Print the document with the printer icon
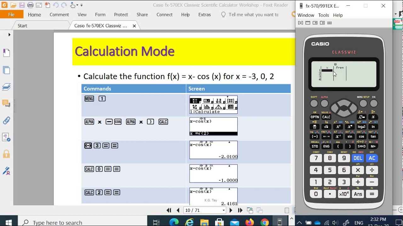The width and height of the screenshot is (403, 226). click(x=30, y=5)
